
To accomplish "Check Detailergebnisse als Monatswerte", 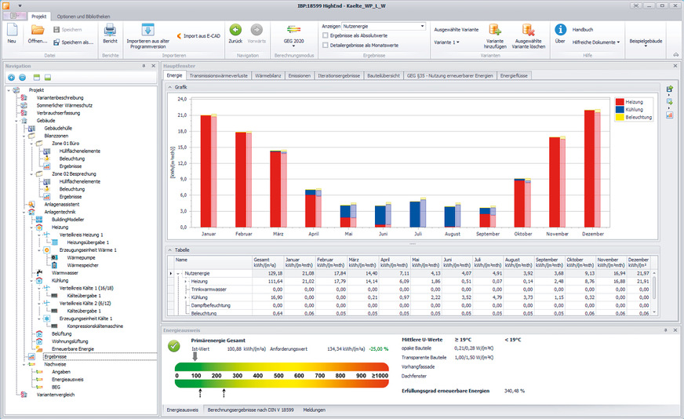I will click(x=326, y=46).
